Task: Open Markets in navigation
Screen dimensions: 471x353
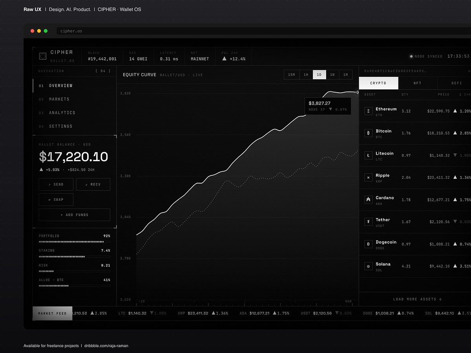Action: (74, 99)
